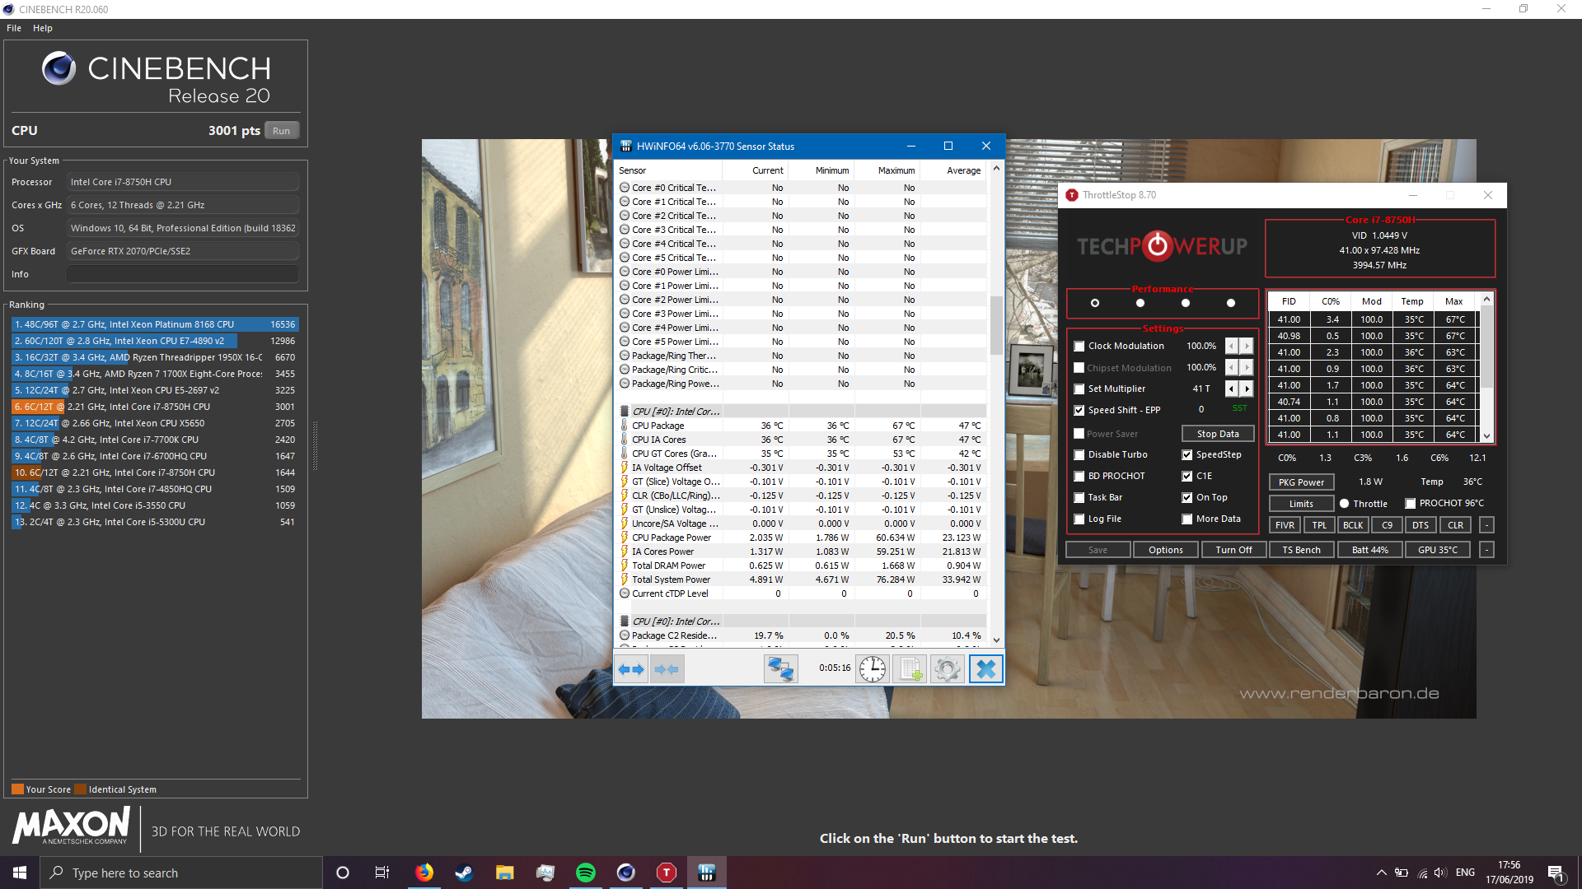
Task: Select the fourth Performance profile radio button
Action: point(1230,303)
